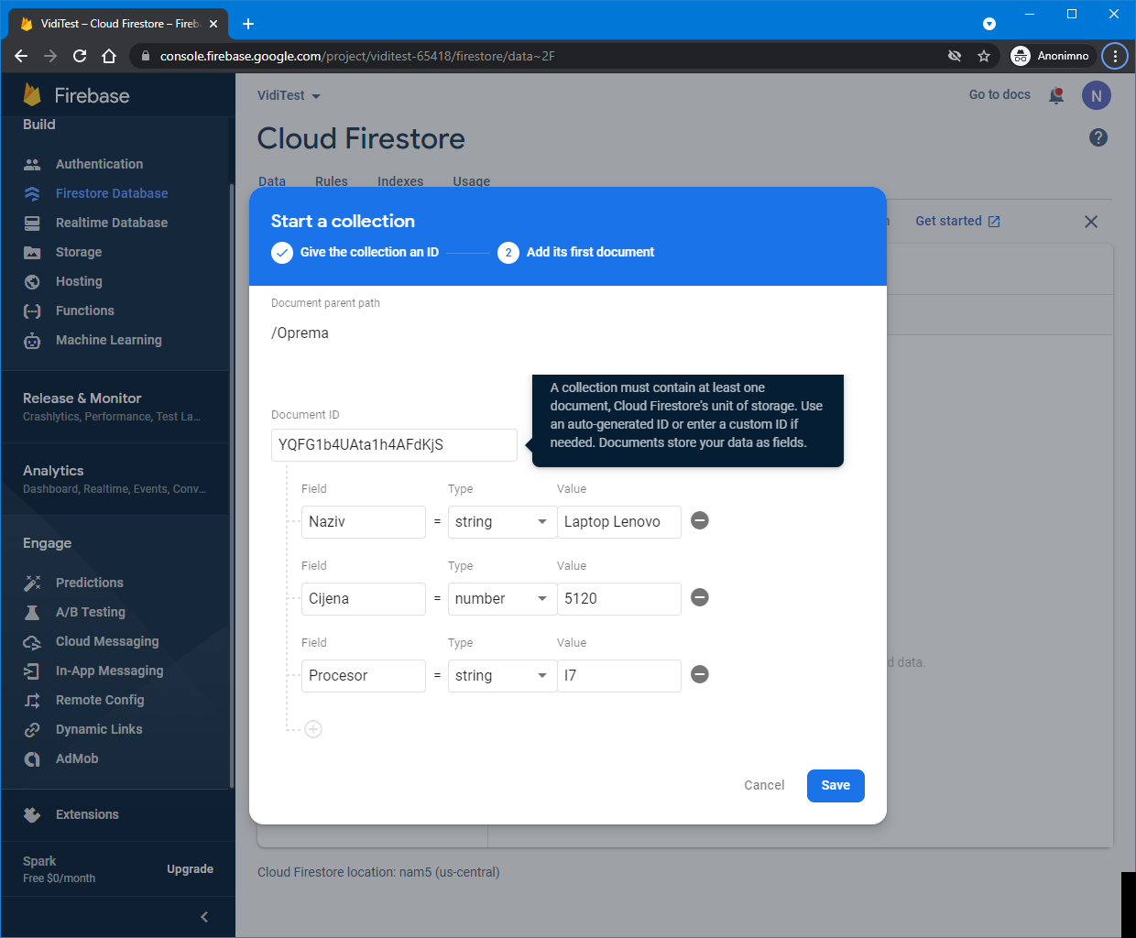
Task: Open Authentication from the sidebar
Action: point(99,164)
